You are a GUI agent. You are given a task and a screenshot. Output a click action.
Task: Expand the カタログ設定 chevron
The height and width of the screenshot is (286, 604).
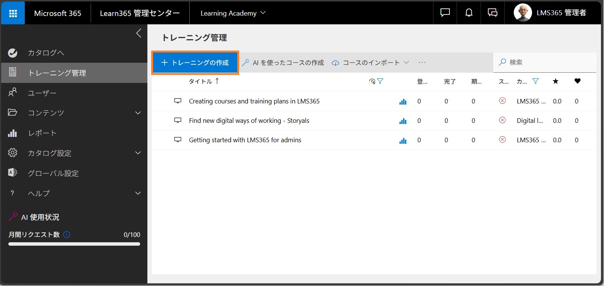tap(138, 153)
